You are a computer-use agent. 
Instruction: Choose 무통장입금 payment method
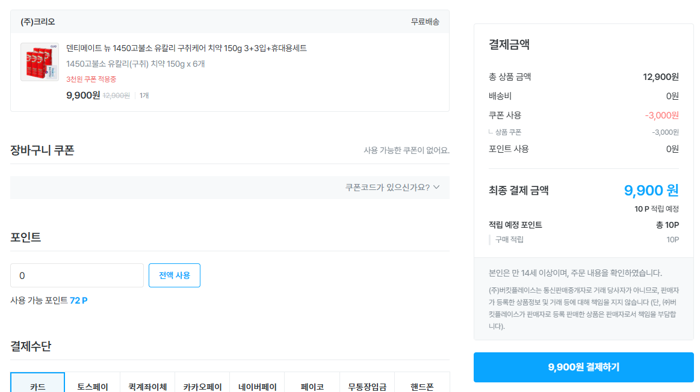367,386
